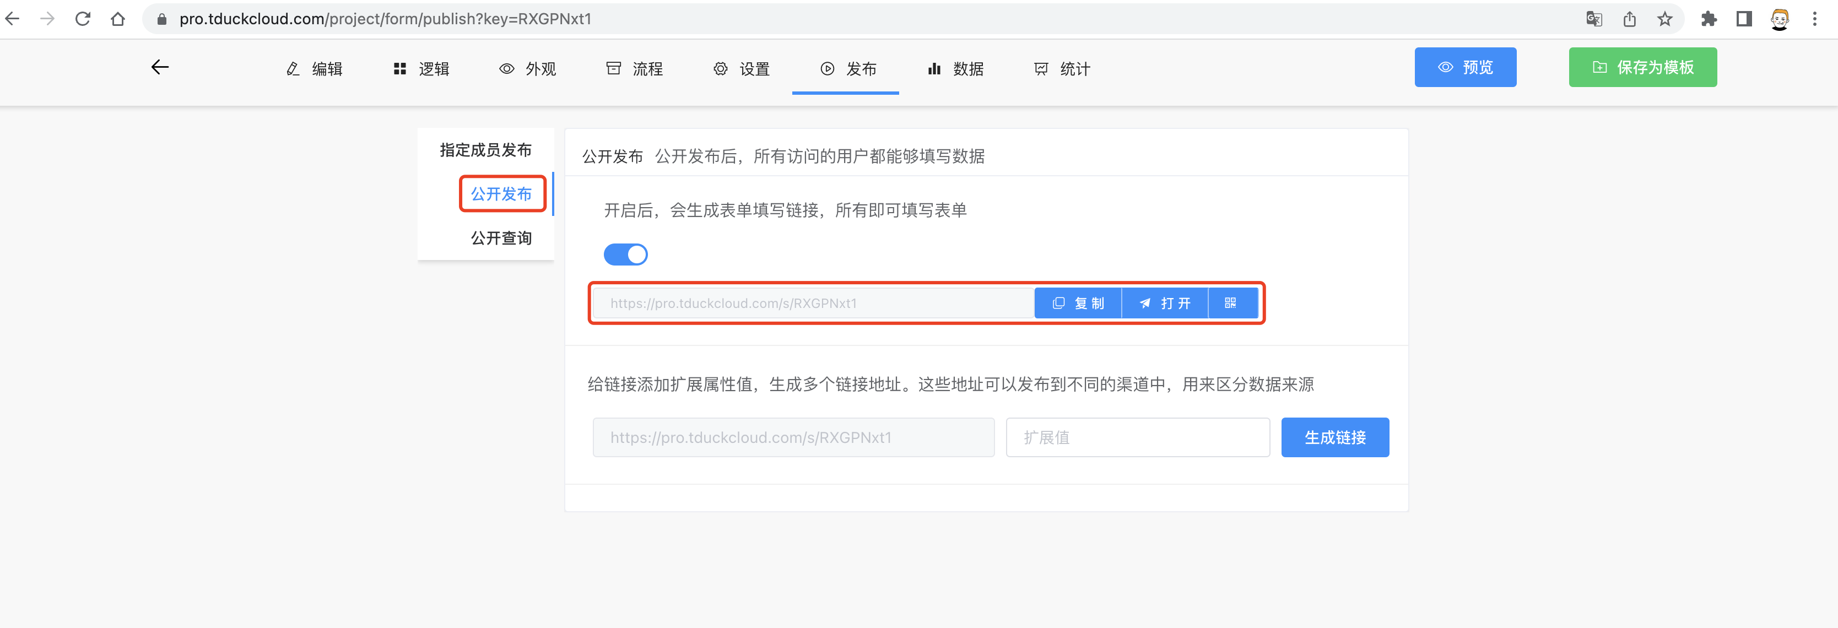Image resolution: width=1838 pixels, height=628 pixels.
Task: Toggle the public publish switch
Action: pyautogui.click(x=625, y=254)
